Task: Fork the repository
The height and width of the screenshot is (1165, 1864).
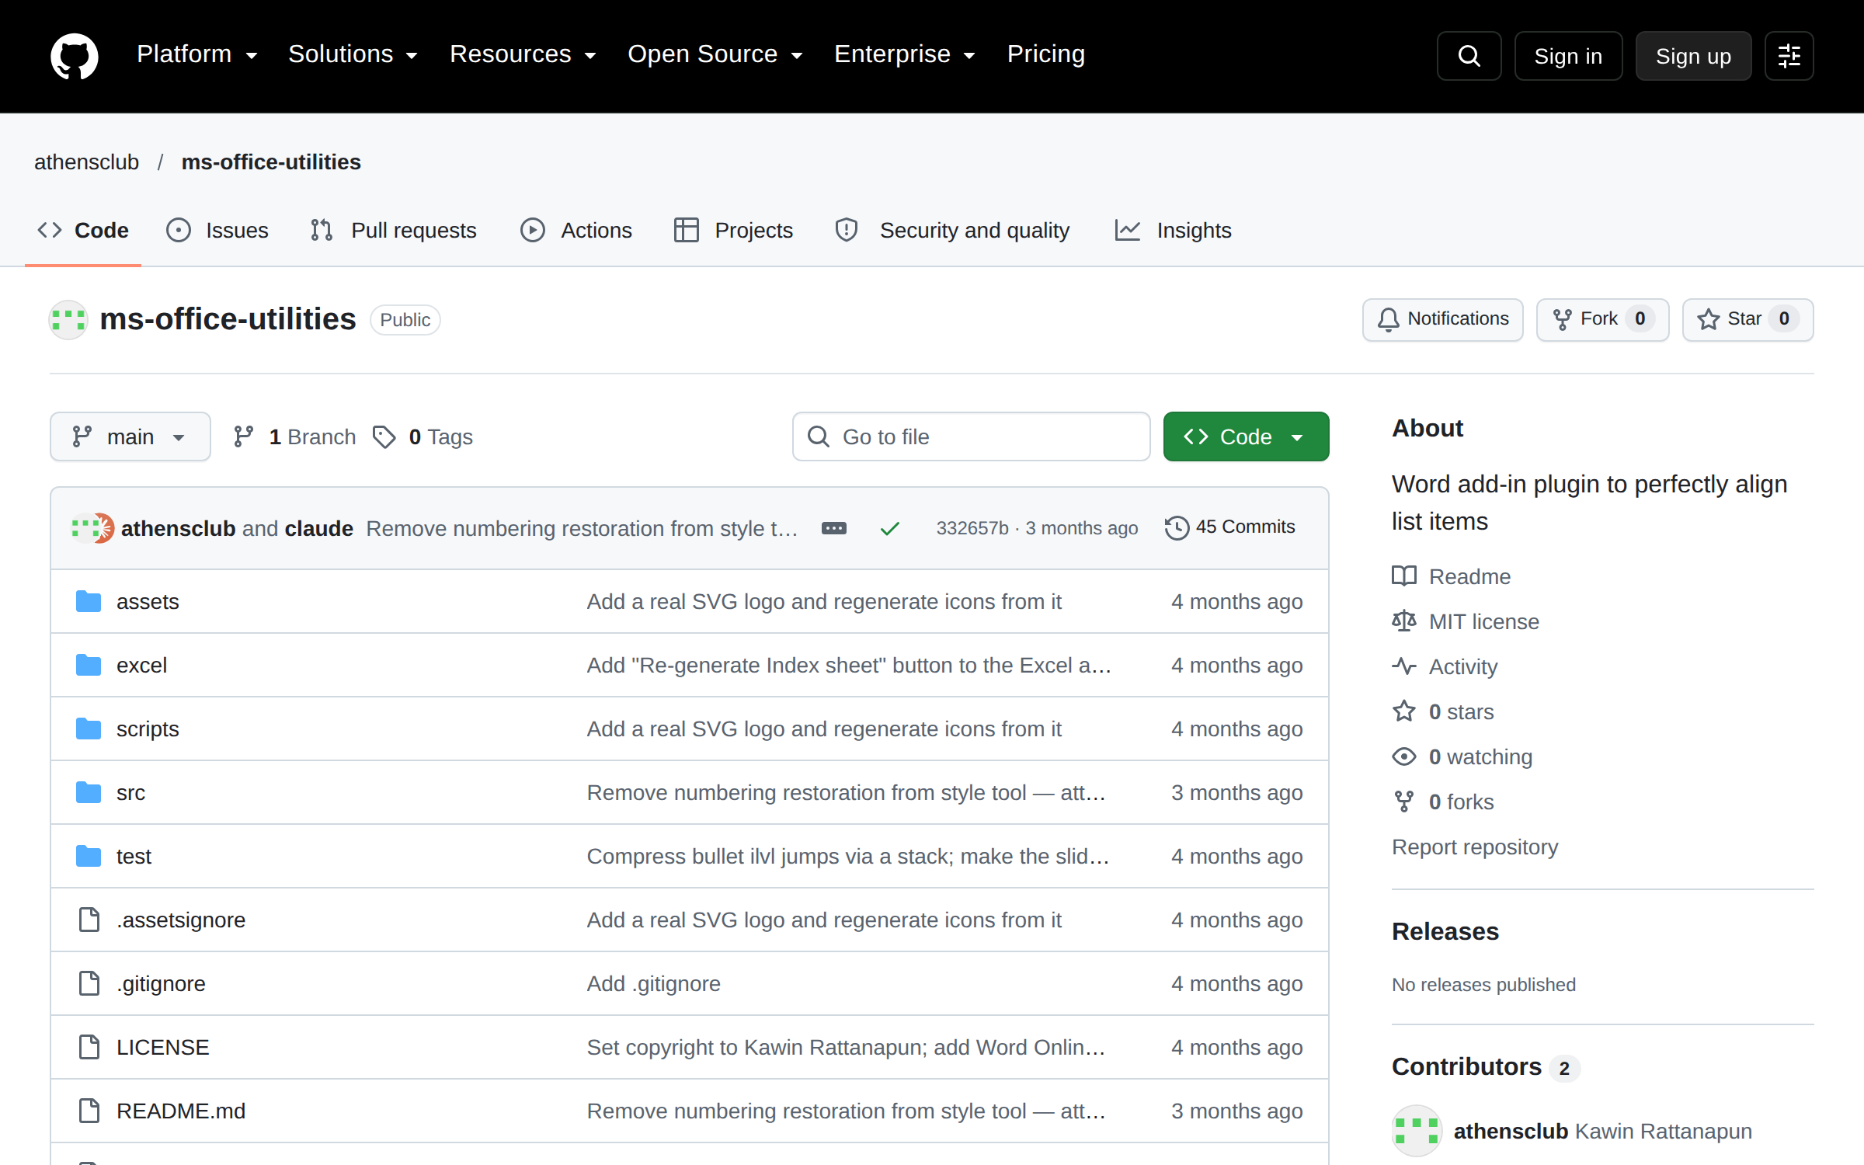Action: pyautogui.click(x=1602, y=319)
